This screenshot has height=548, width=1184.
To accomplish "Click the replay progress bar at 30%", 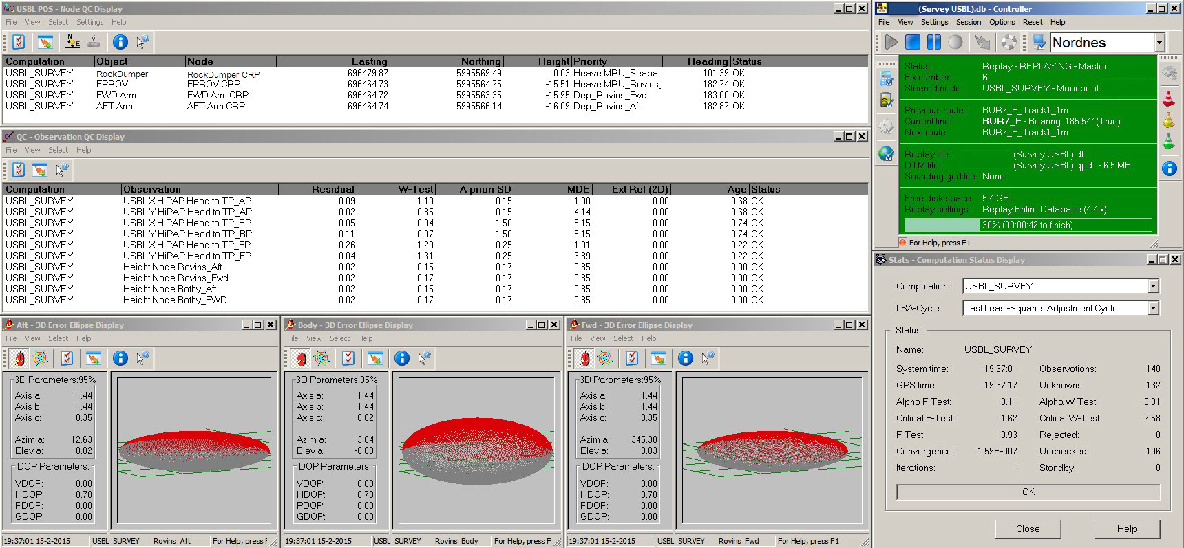I will click(1027, 225).
